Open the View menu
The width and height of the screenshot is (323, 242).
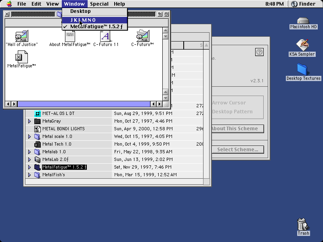(x=52, y=4)
